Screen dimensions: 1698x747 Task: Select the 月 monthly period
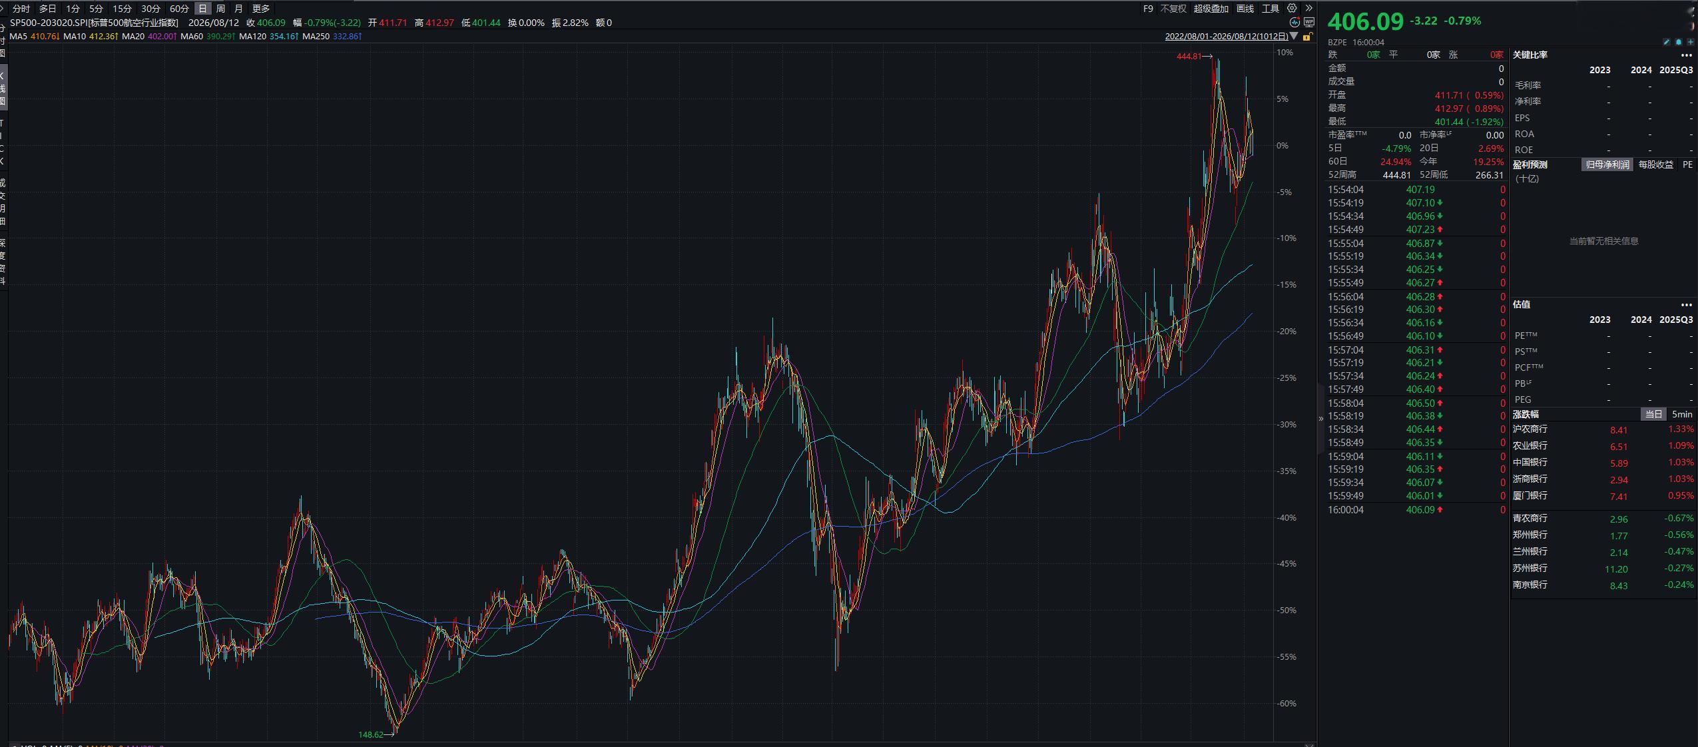238,9
